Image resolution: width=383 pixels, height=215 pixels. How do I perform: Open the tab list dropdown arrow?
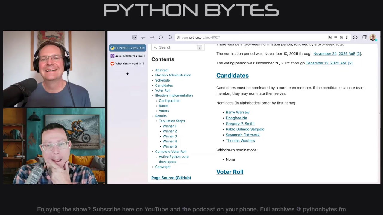coord(135,37)
